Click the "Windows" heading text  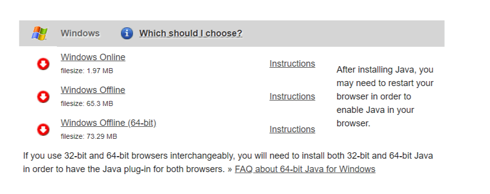tap(81, 33)
